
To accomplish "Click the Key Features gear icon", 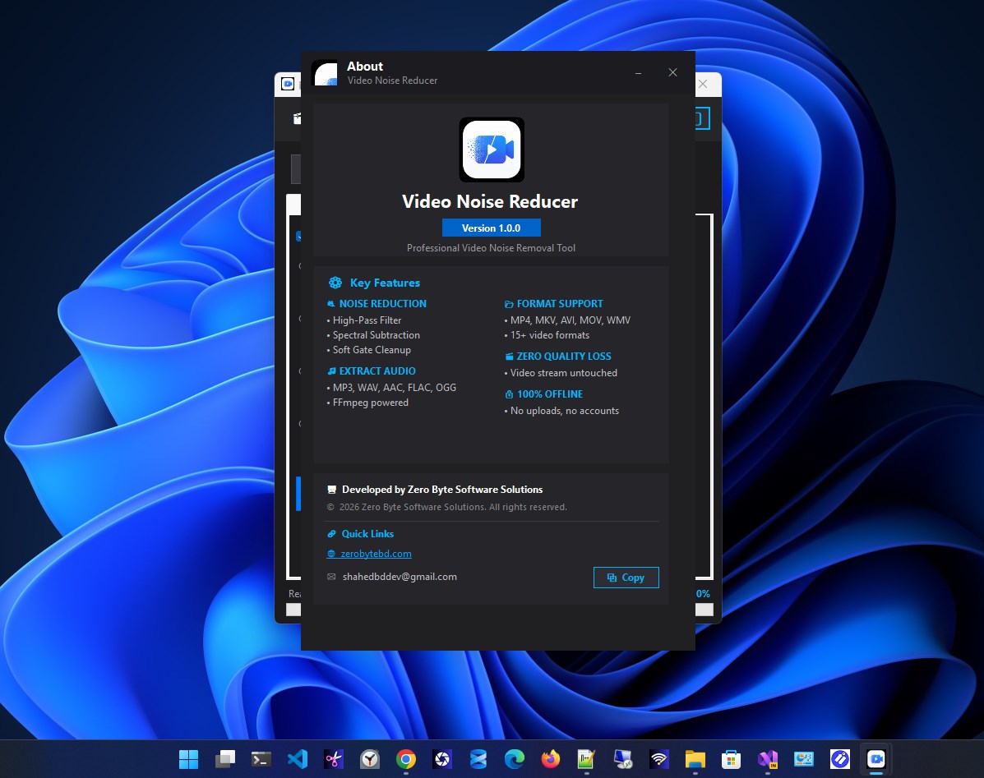I will (335, 283).
